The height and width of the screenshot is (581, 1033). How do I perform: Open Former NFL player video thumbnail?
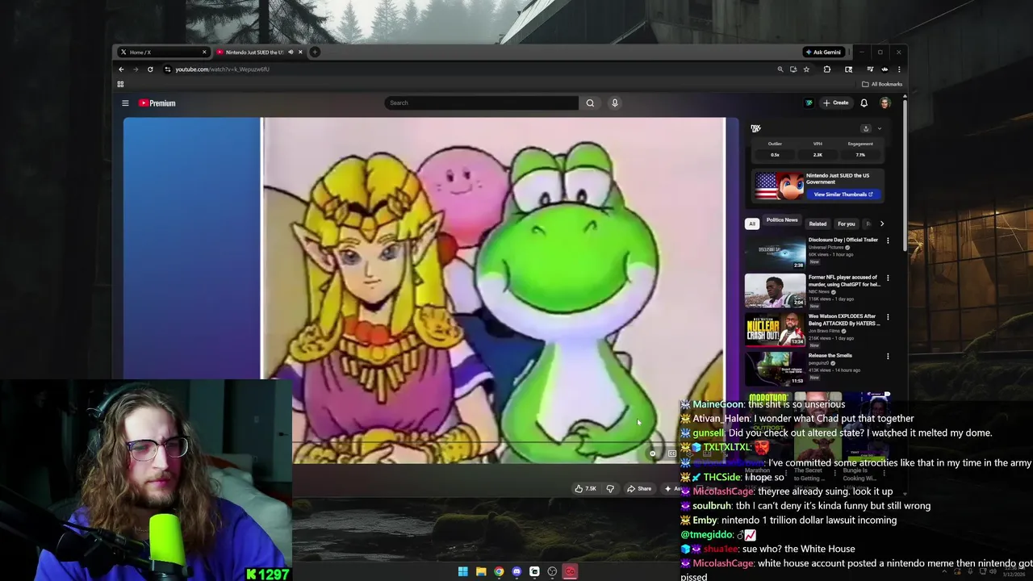tap(775, 290)
